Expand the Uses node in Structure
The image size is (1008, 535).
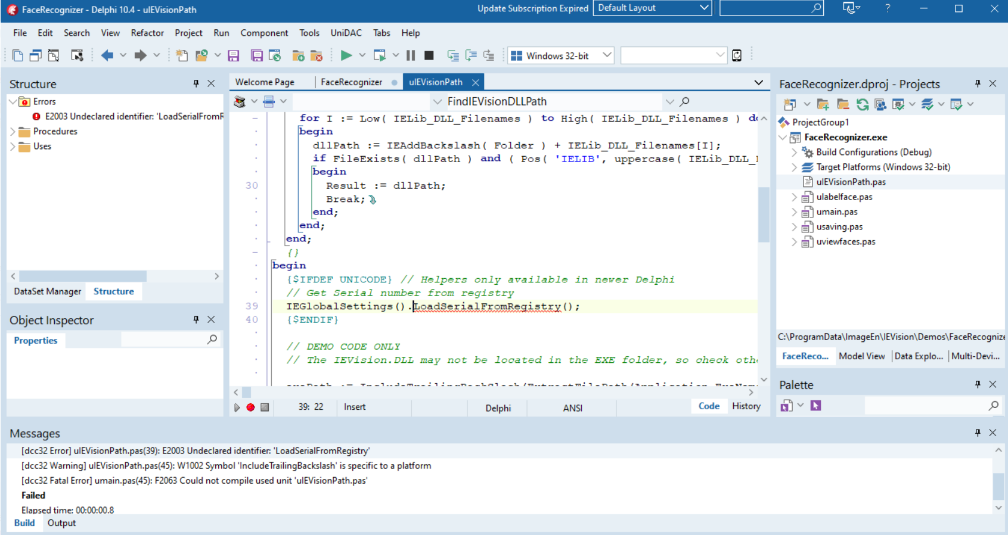coord(13,147)
